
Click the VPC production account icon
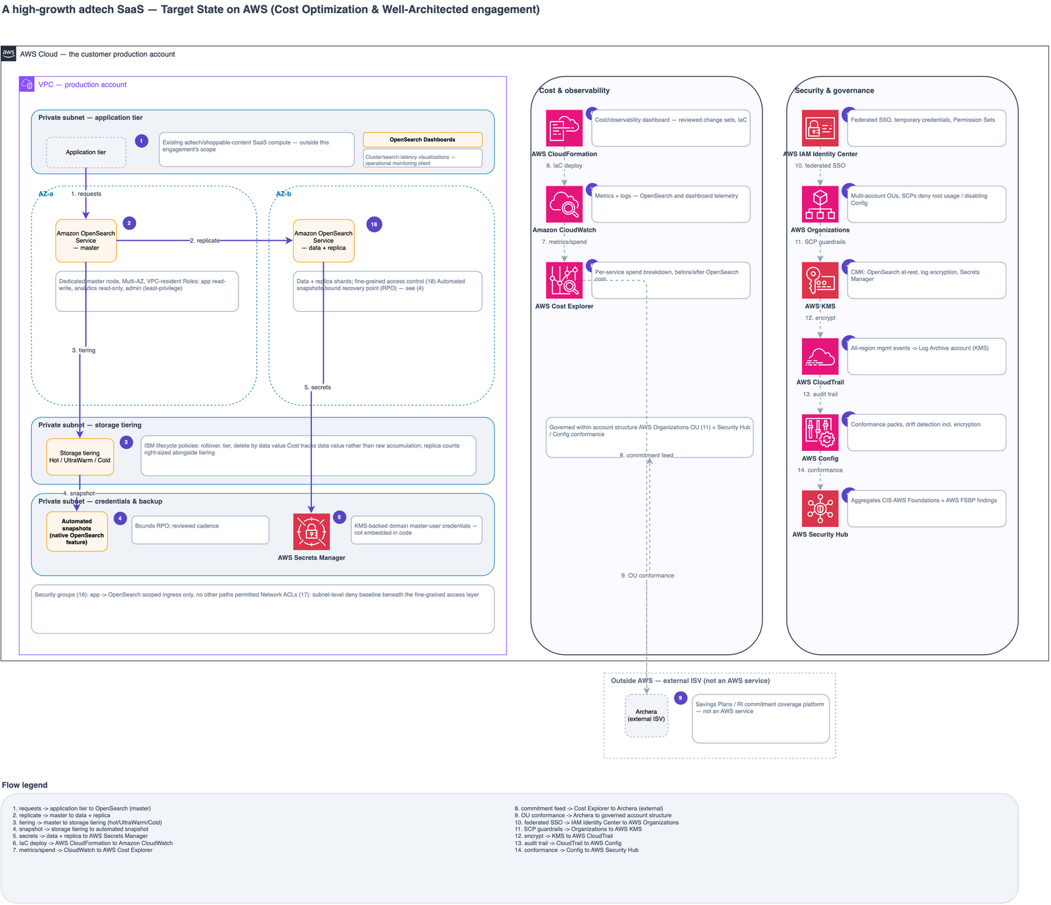coord(27,84)
